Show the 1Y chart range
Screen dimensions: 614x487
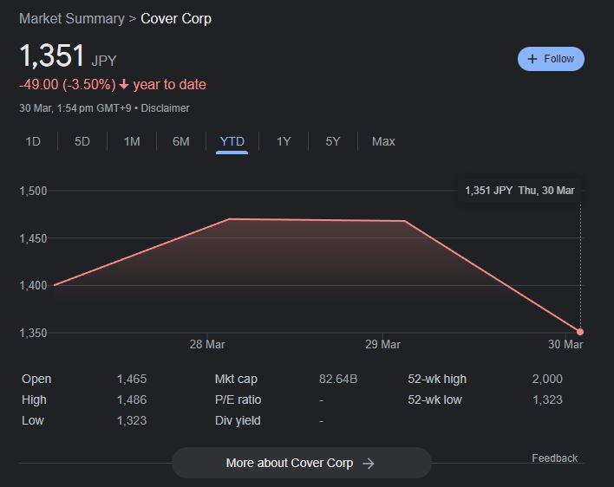pos(284,141)
